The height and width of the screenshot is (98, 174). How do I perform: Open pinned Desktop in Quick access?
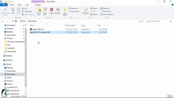click(x=10, y=32)
